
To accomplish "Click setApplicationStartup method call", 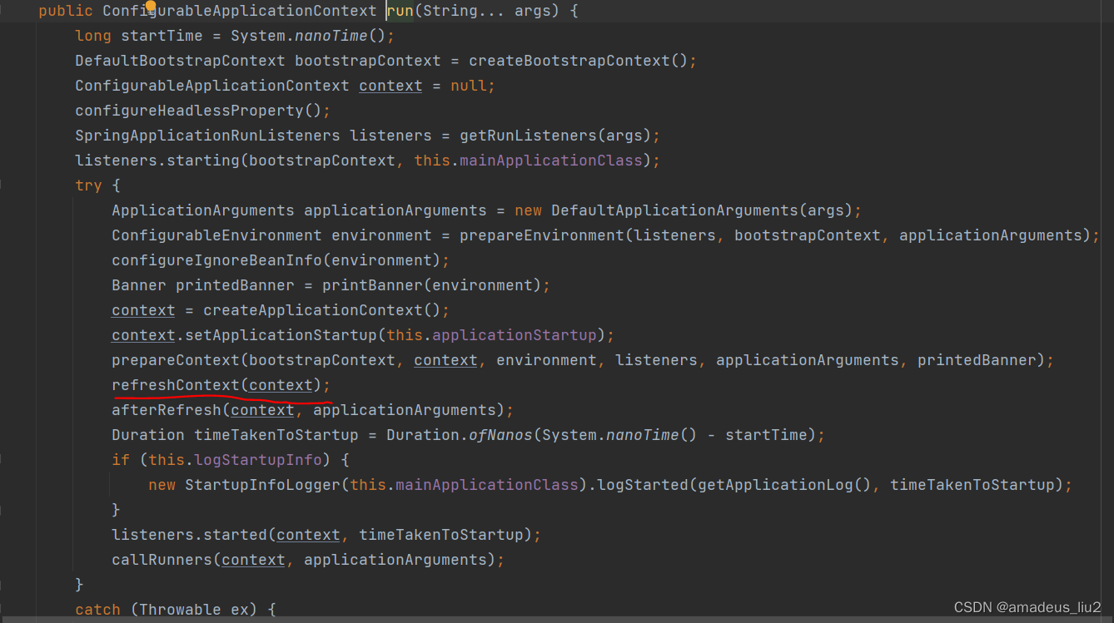I will 281,335.
